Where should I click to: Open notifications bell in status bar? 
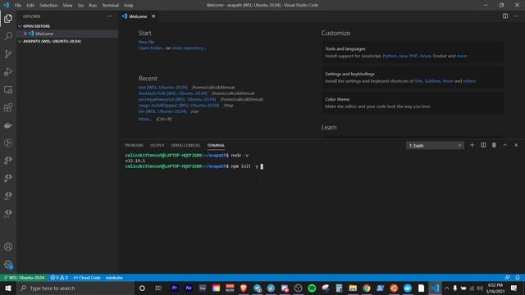click(x=518, y=278)
